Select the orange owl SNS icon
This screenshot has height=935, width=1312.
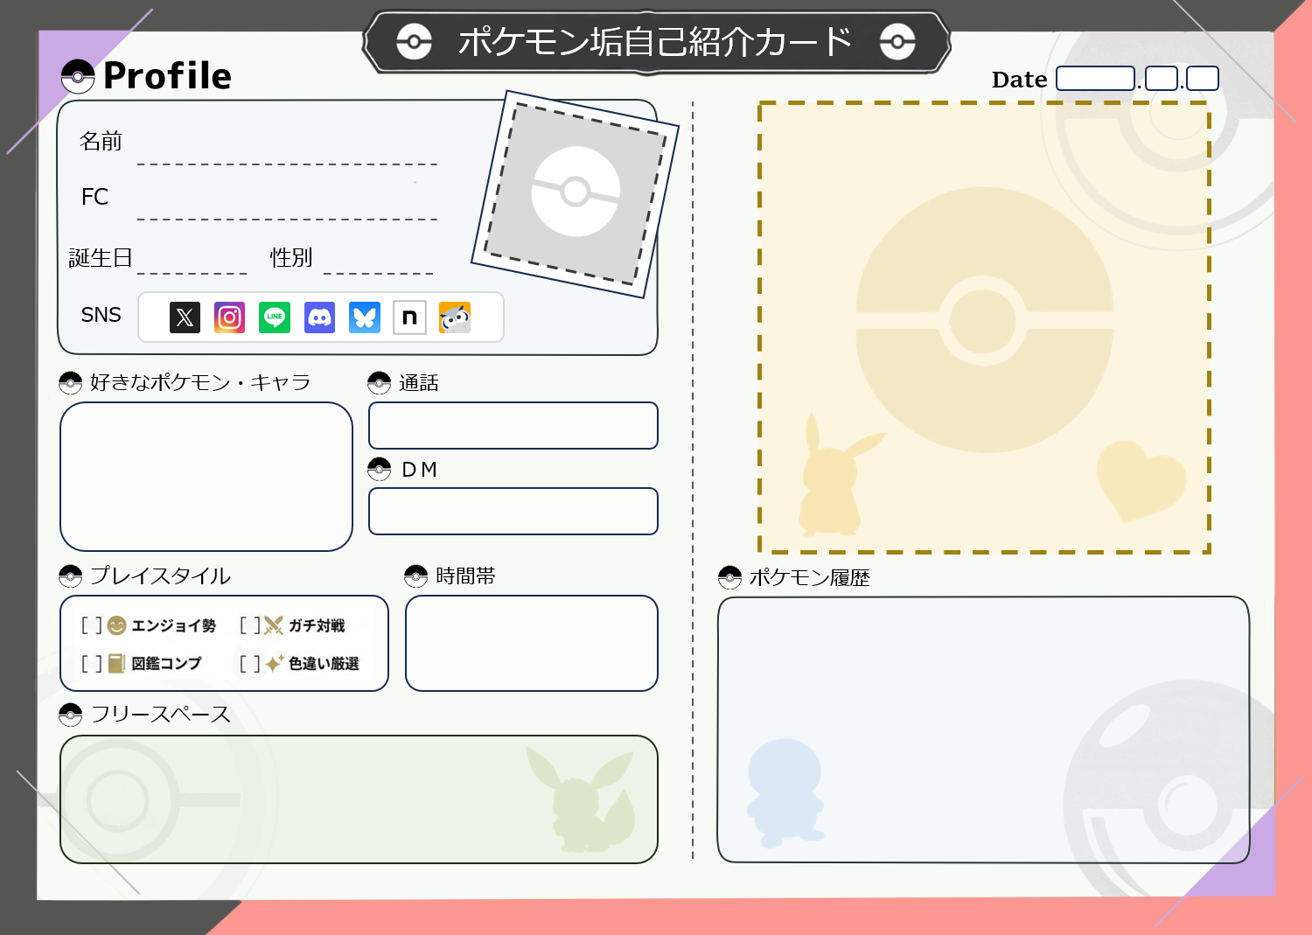455,317
